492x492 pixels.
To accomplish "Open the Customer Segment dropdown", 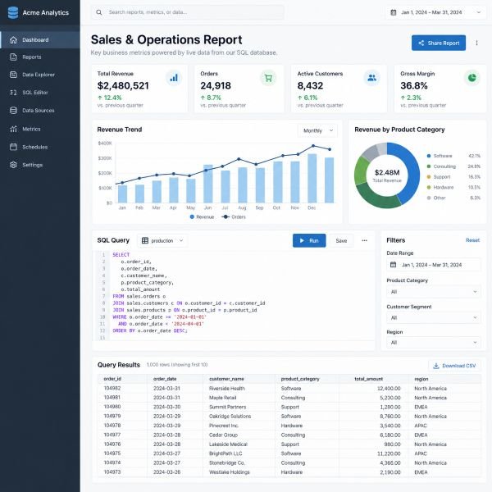I will [x=433, y=318].
